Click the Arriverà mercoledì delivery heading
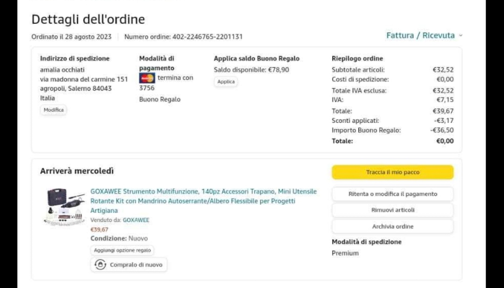Viewport: 504px width, 288px height. coord(77,171)
